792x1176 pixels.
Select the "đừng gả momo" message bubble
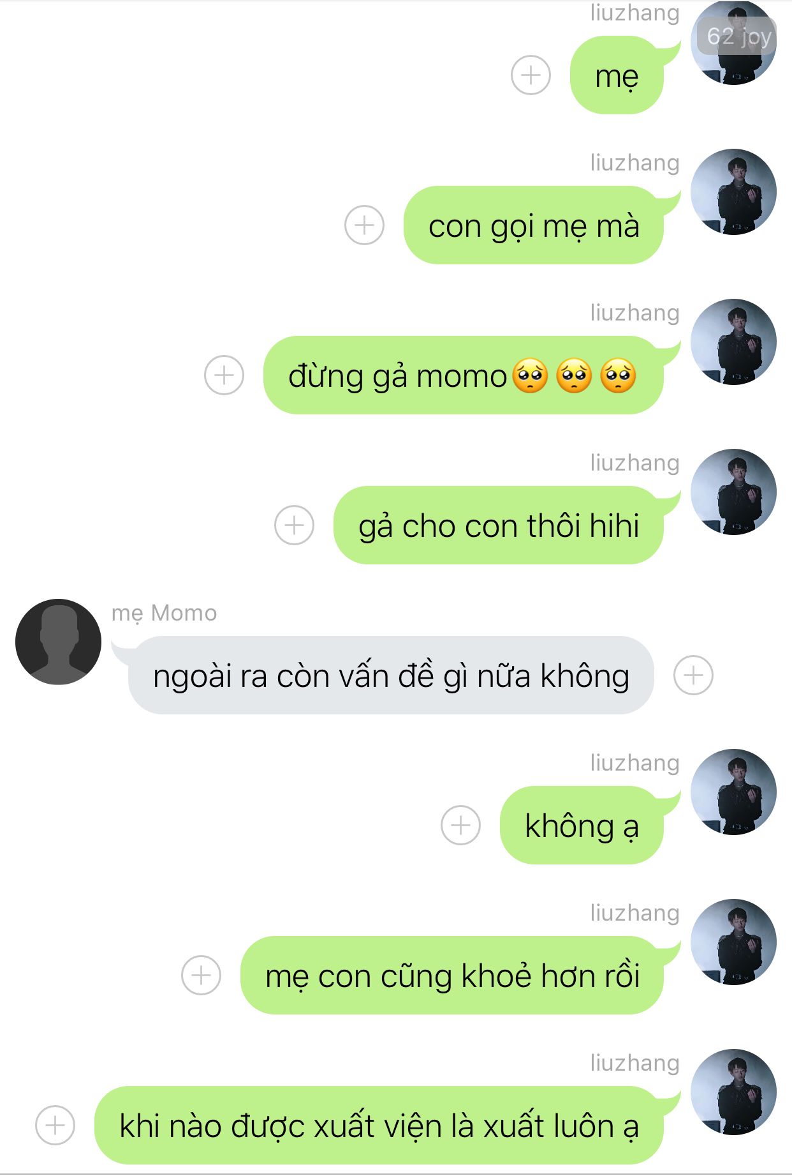click(464, 375)
